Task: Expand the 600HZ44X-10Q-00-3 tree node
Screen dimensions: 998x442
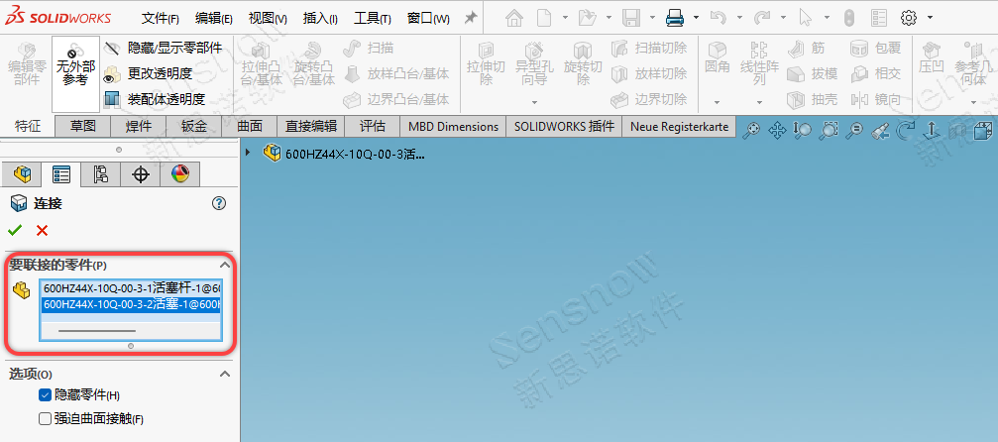Action: [248, 153]
